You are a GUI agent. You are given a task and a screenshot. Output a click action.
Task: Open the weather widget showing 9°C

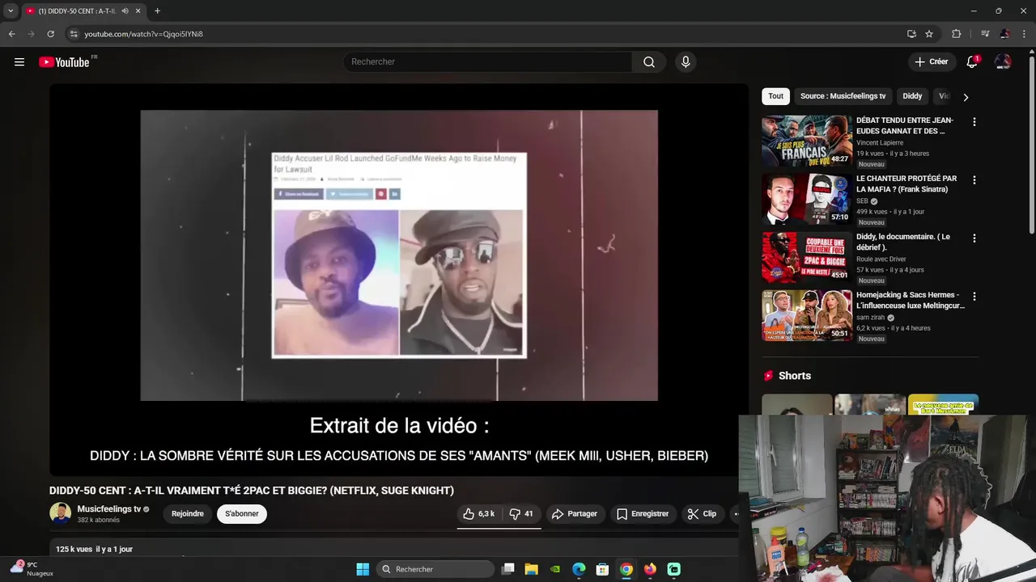[x=32, y=568]
